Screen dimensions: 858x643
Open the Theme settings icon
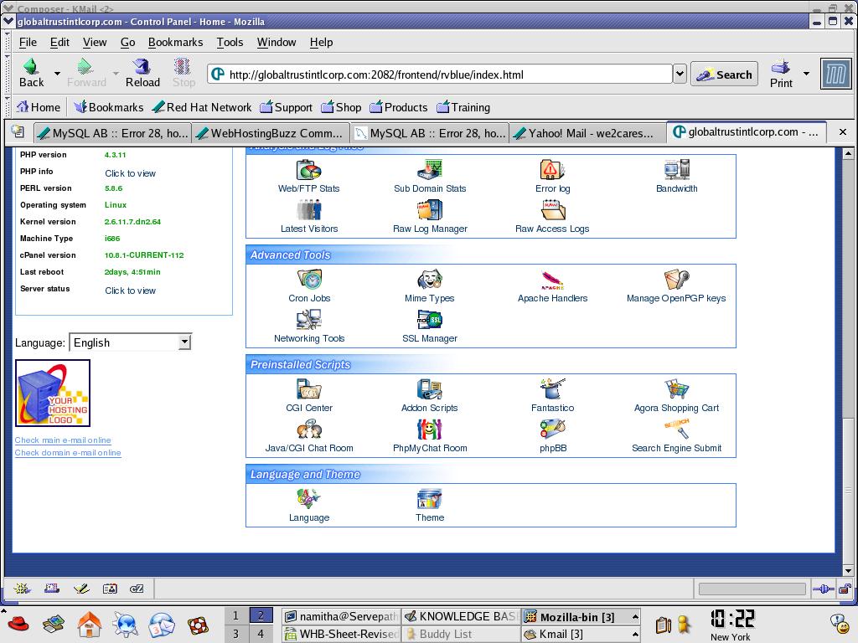(429, 500)
